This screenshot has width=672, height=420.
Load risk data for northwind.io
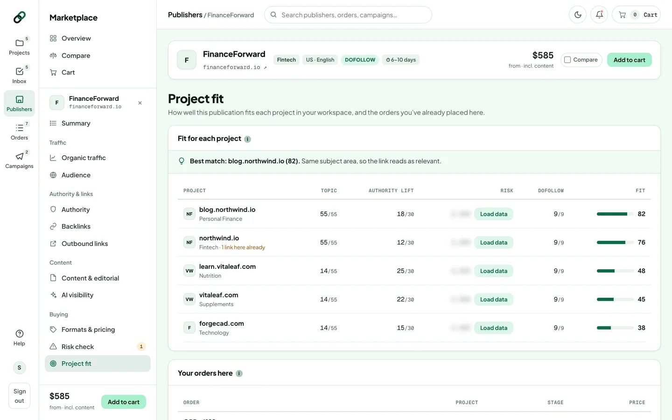tap(493, 243)
